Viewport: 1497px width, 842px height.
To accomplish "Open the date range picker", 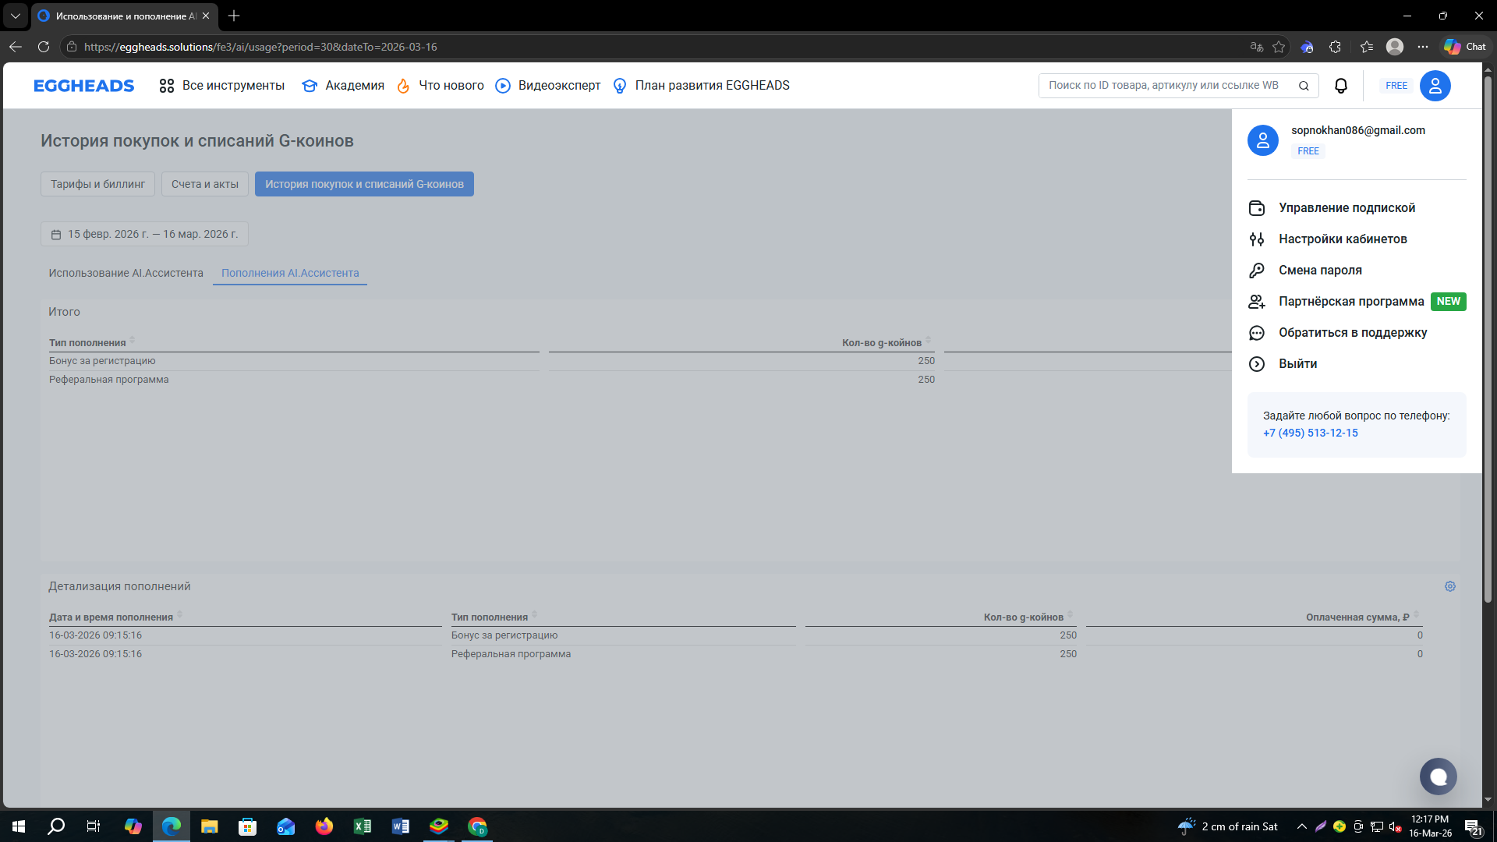I will 144,234.
